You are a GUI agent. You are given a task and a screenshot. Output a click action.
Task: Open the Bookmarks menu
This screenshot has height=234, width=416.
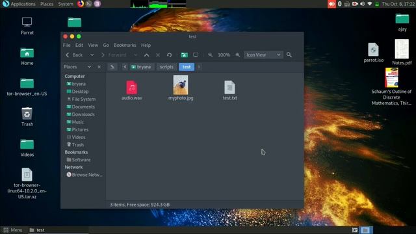tap(125, 45)
